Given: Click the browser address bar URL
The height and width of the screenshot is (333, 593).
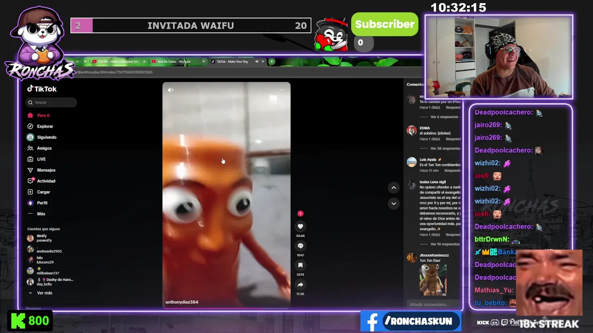Looking at the screenshot, I should pyautogui.click(x=115, y=72).
